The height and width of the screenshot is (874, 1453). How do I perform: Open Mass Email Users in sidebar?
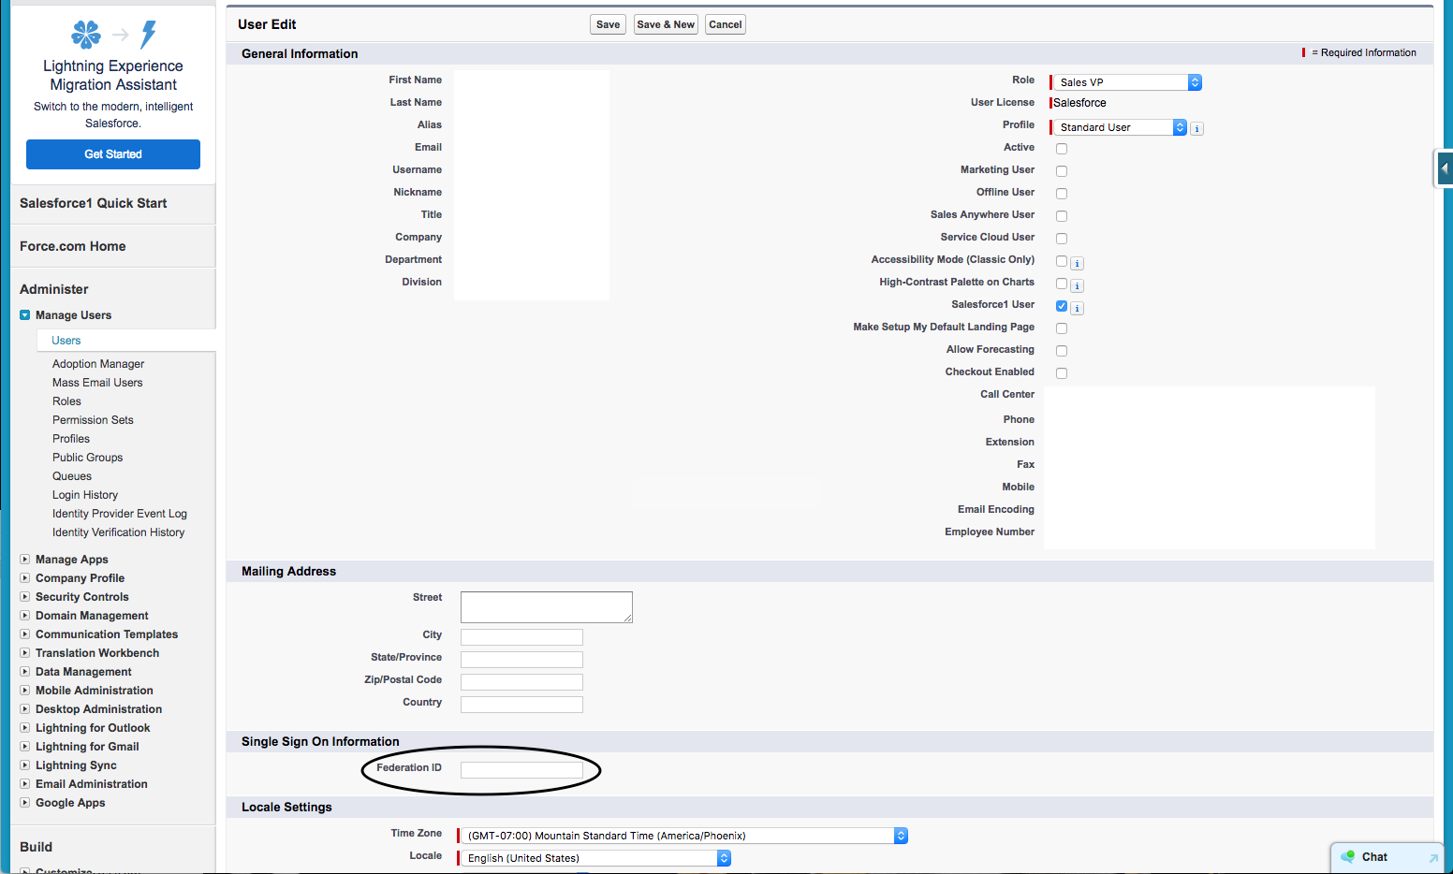click(x=97, y=383)
